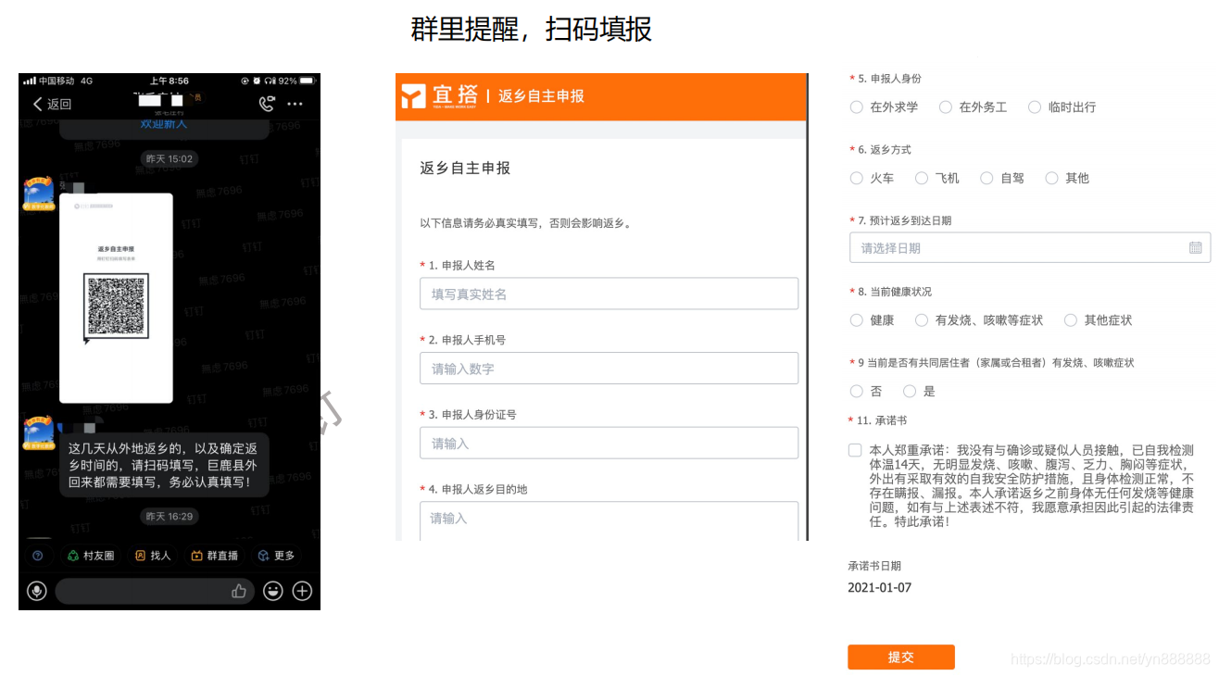Tap the thumbs-up icon in message box

pyautogui.click(x=239, y=591)
